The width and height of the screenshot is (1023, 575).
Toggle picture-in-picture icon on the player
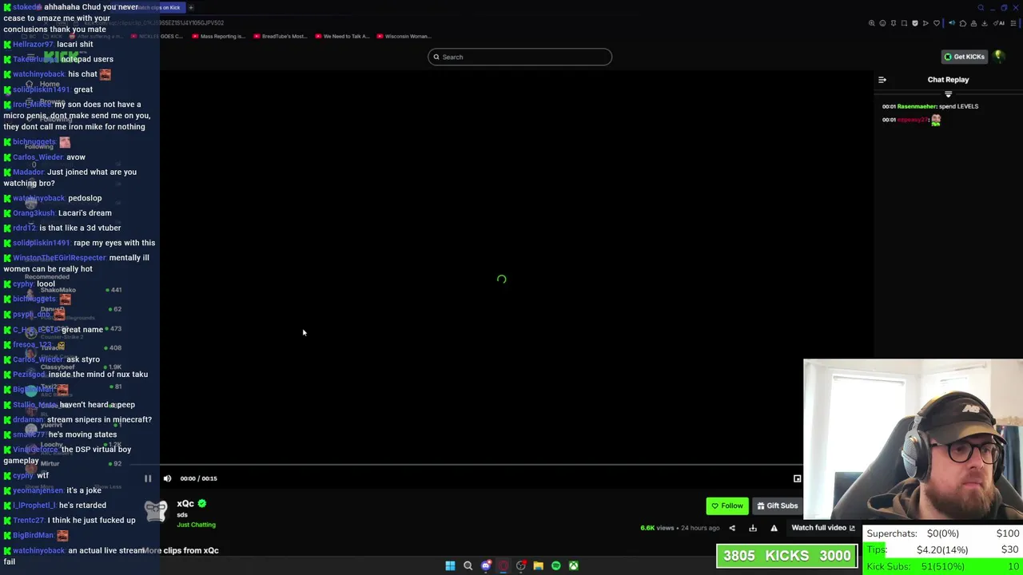coord(797,478)
